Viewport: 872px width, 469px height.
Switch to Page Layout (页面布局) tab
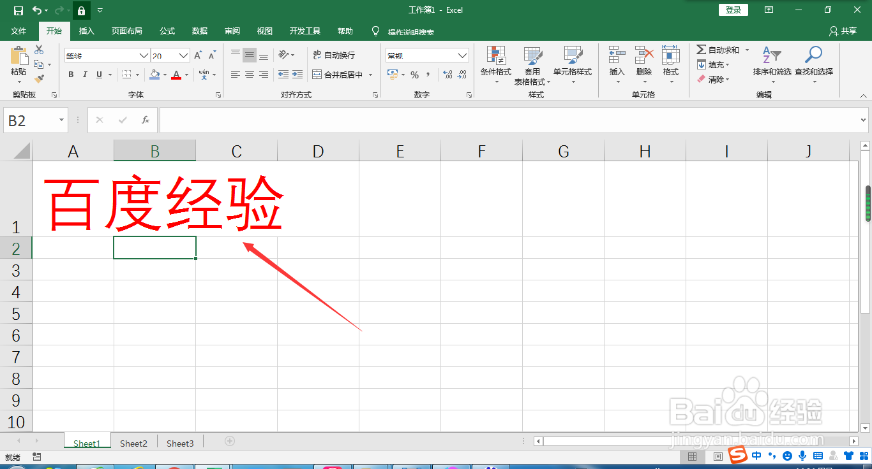126,31
